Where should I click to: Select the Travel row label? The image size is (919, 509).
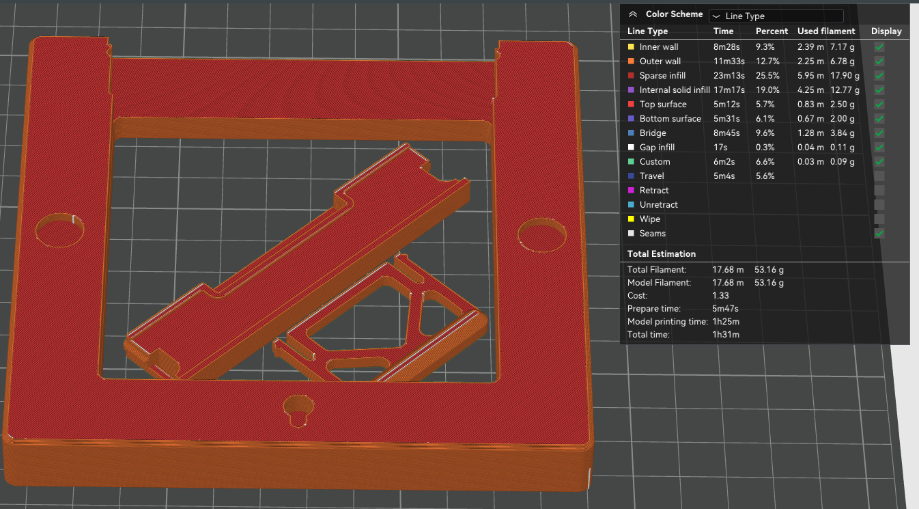652,176
